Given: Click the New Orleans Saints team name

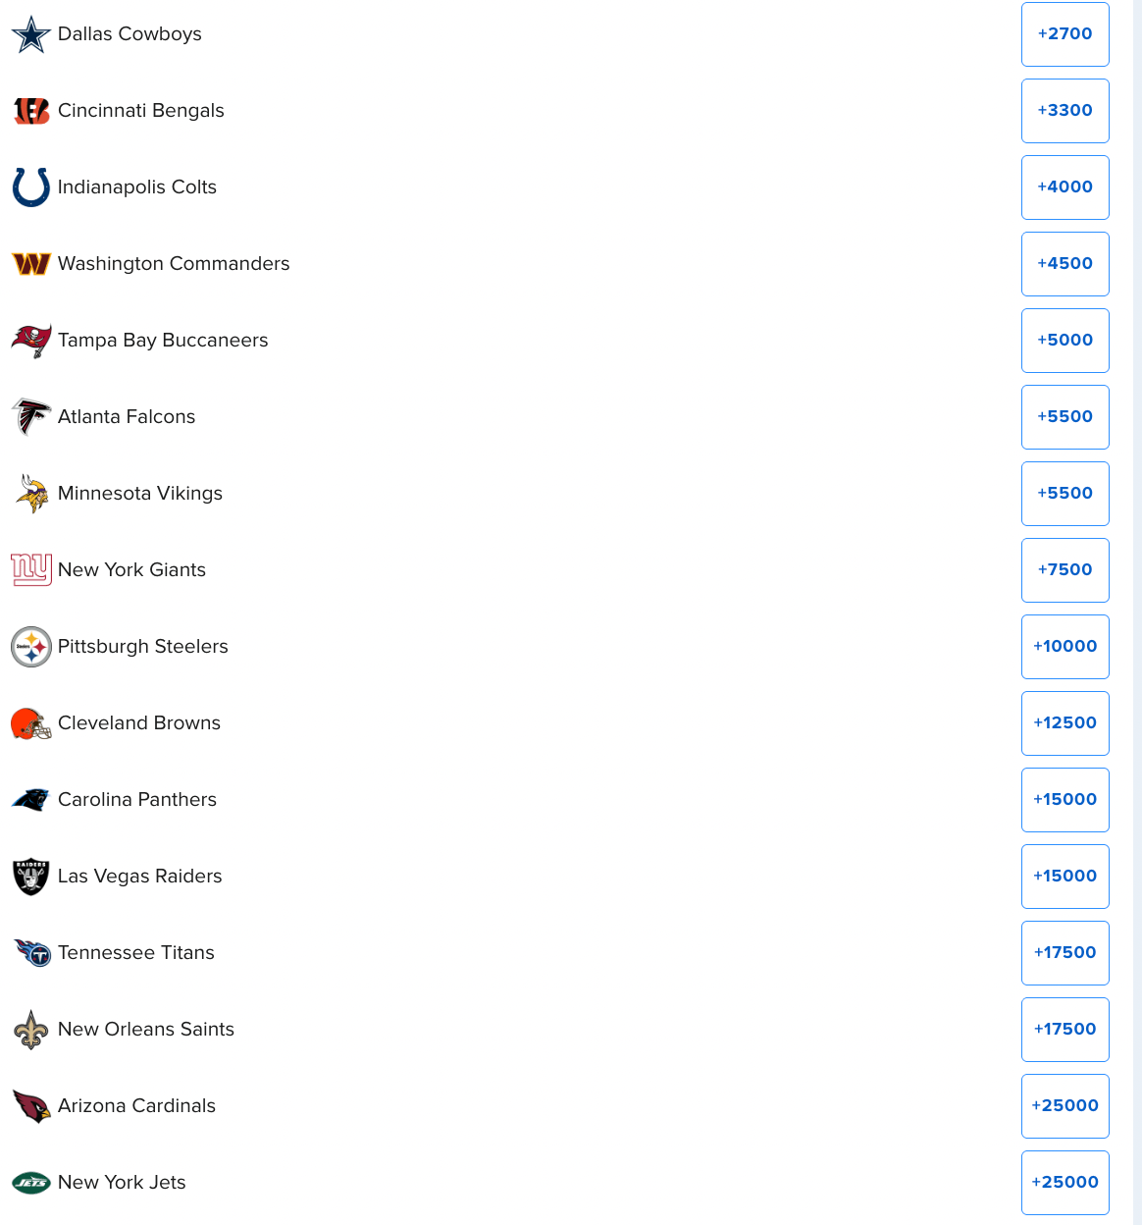Looking at the screenshot, I should (146, 1030).
